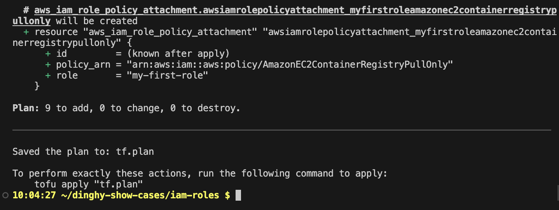
Task: Click the underlined "ullonly" wrapped text
Action: [31, 21]
